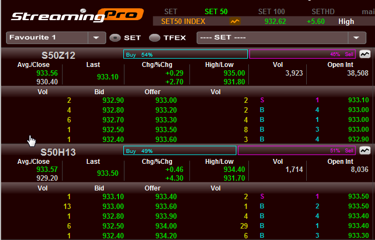Image resolution: width=375 pixels, height=240 pixels.
Task: Click the S50Z12 symbol header
Action: (58, 56)
